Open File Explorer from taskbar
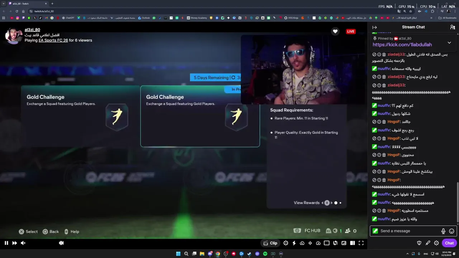Viewport: 459px width, 258px height. point(202,254)
